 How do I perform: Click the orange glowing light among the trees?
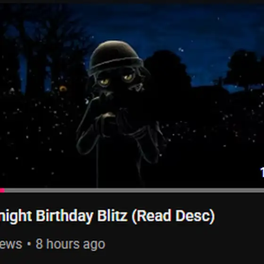[63, 89]
